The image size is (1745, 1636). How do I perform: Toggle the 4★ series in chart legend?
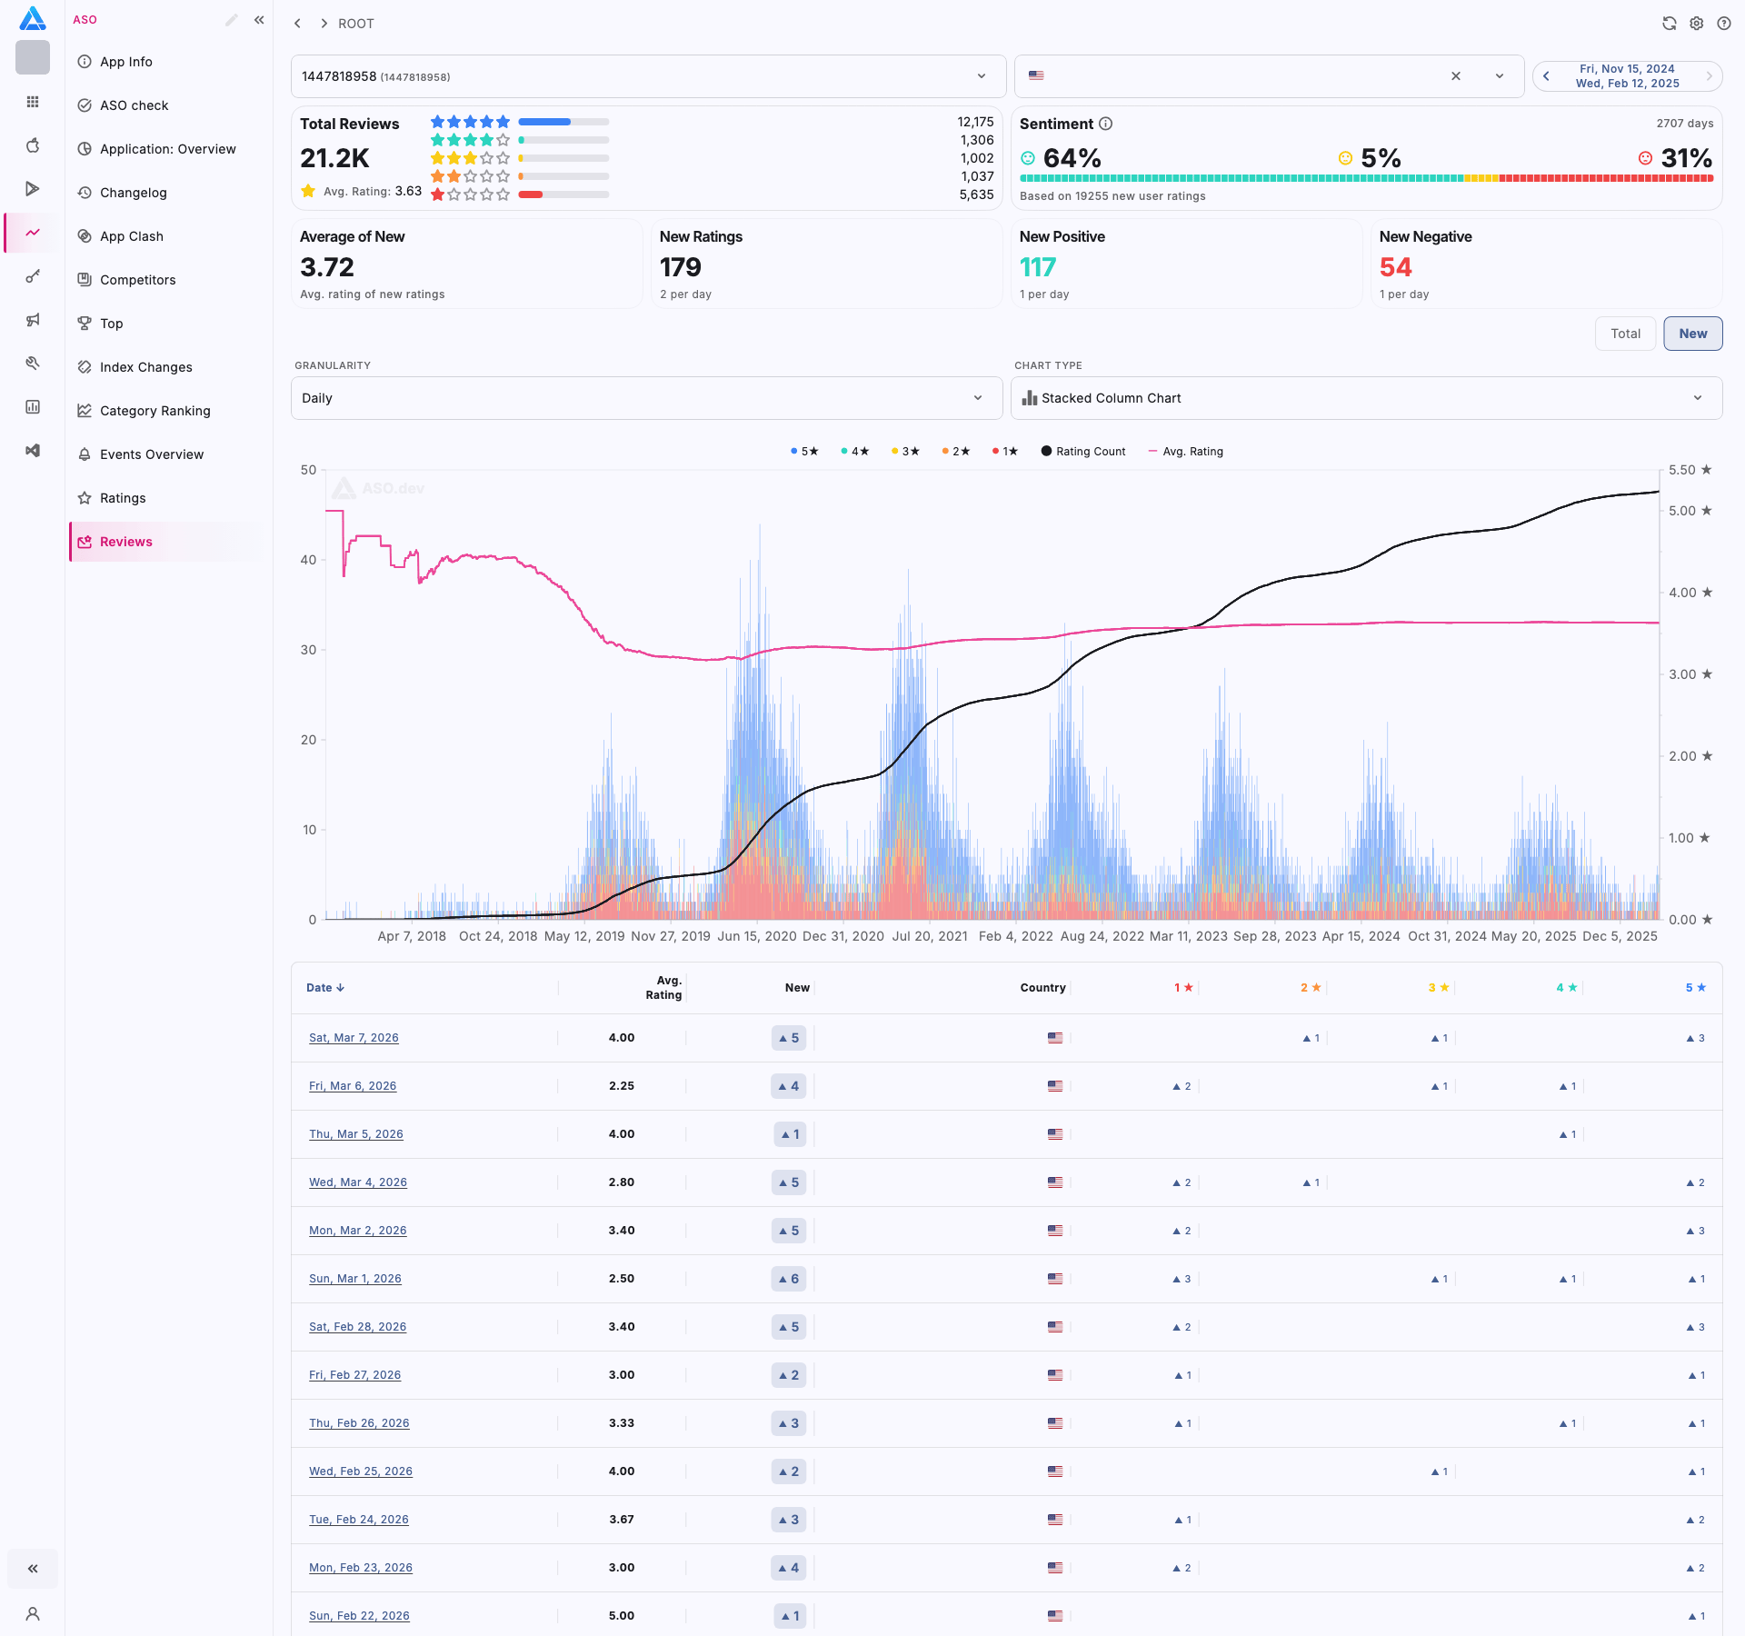[855, 452]
